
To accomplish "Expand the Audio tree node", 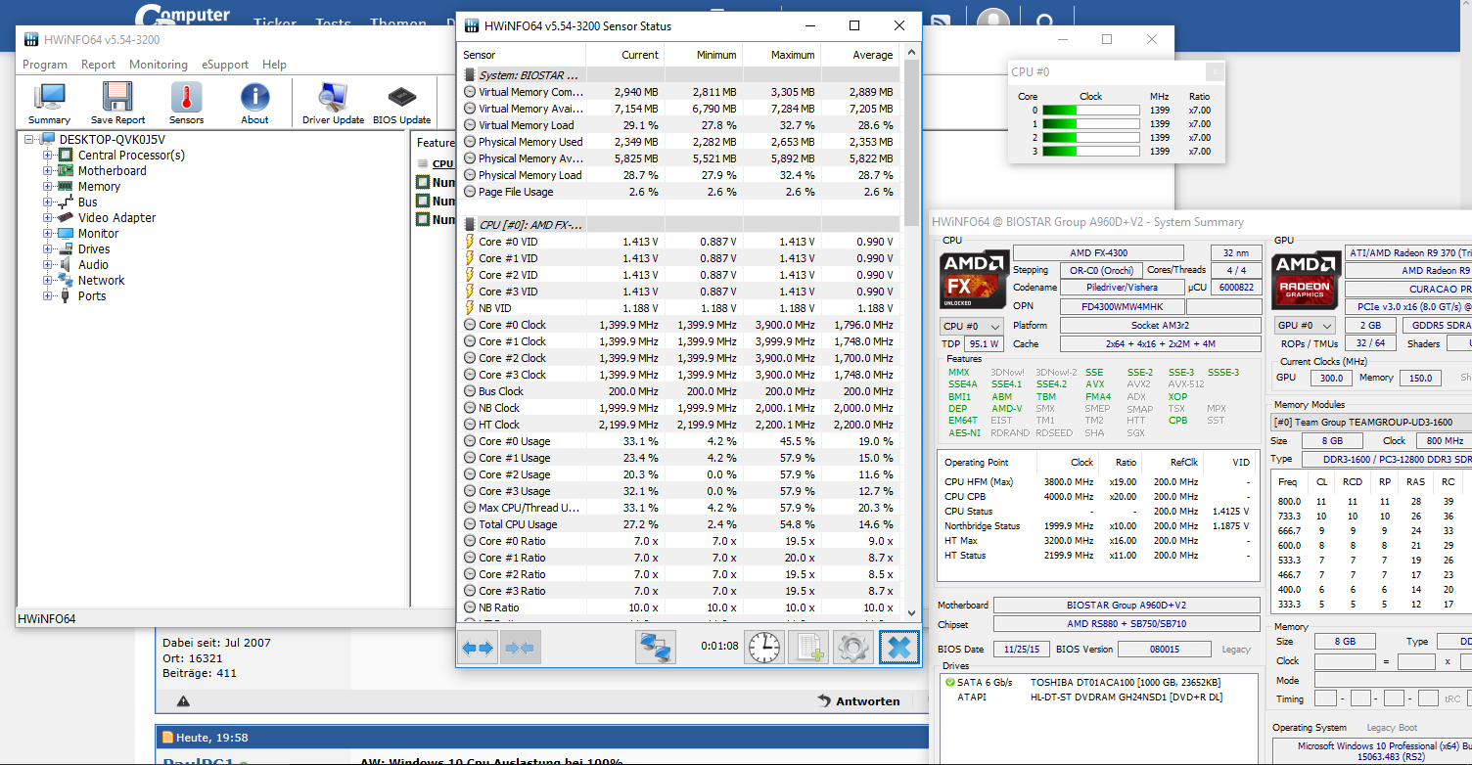I will pyautogui.click(x=47, y=264).
